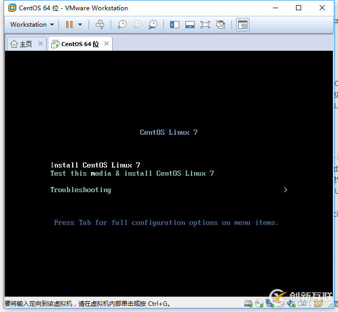
Task: Toggle the console view button
Action: coord(243,25)
